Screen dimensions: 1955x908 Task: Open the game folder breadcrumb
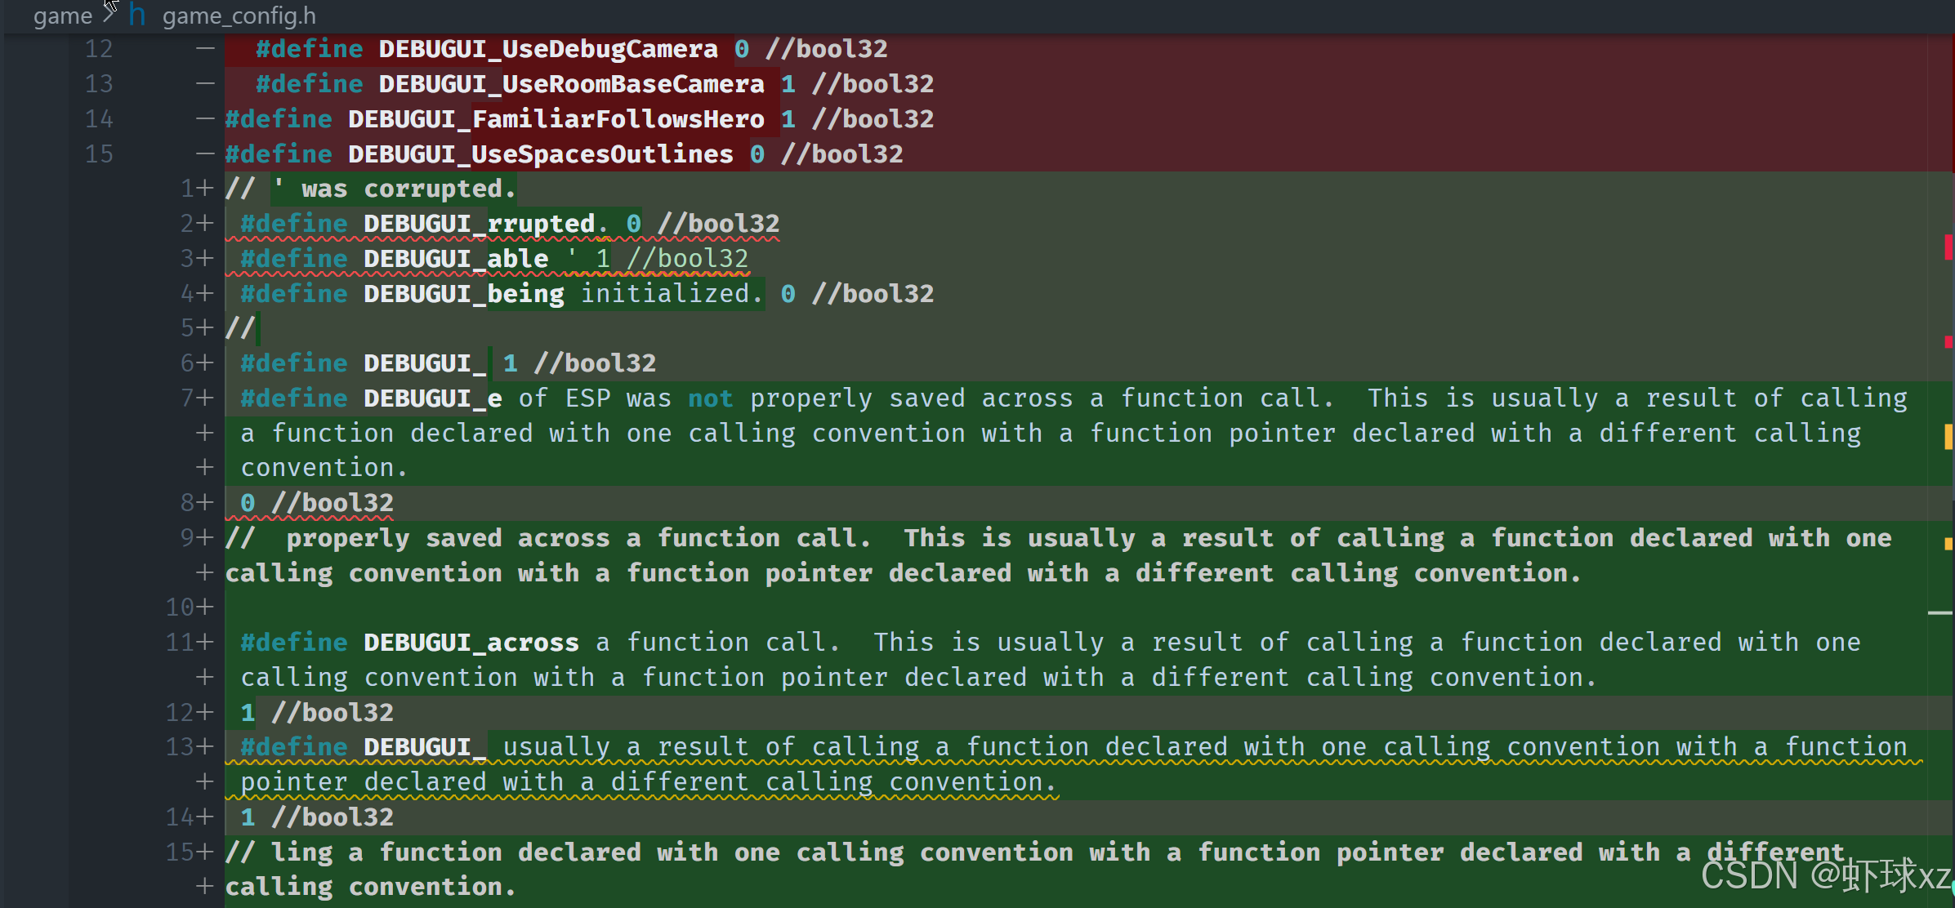click(62, 16)
